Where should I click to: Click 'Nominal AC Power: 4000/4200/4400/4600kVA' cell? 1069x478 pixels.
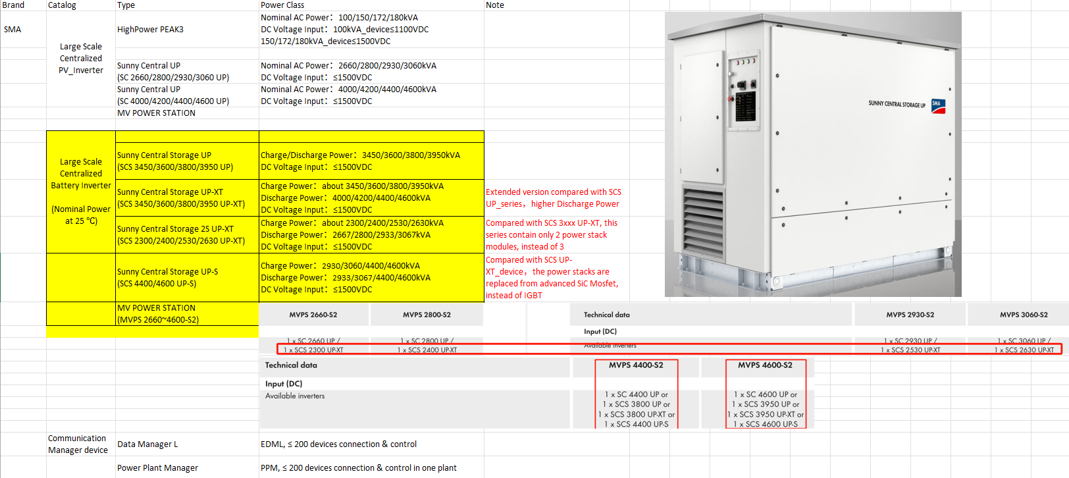tap(348, 90)
